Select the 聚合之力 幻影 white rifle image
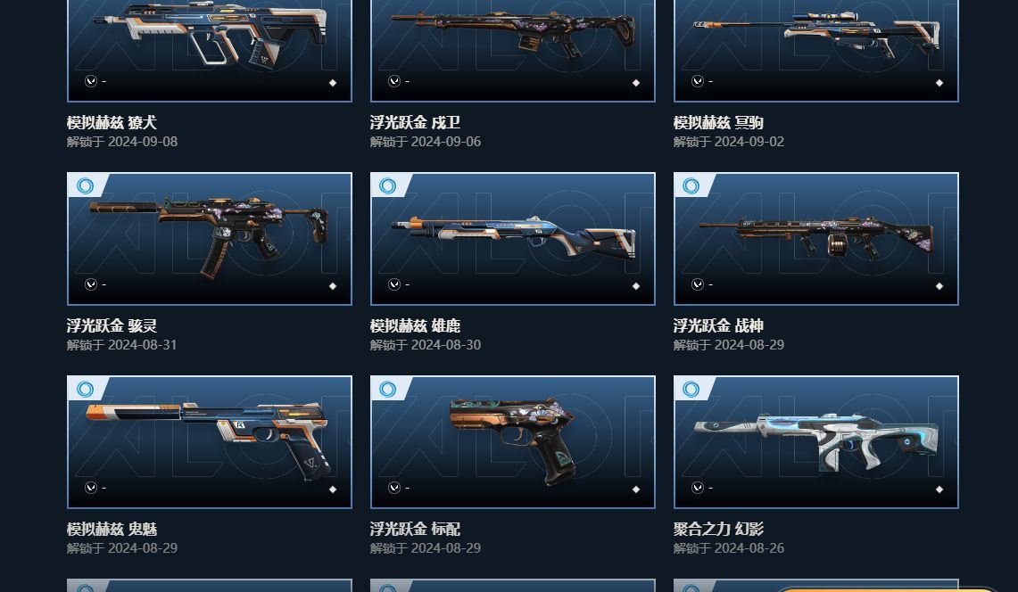The height and width of the screenshot is (592, 1018). point(816,442)
